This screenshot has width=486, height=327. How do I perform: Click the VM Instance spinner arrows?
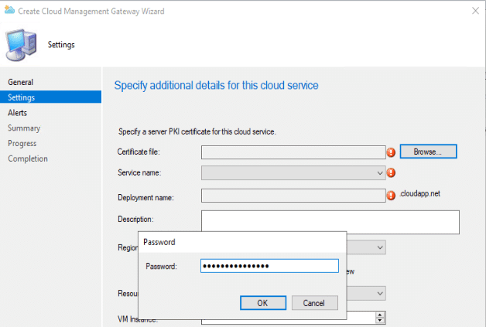(380, 318)
